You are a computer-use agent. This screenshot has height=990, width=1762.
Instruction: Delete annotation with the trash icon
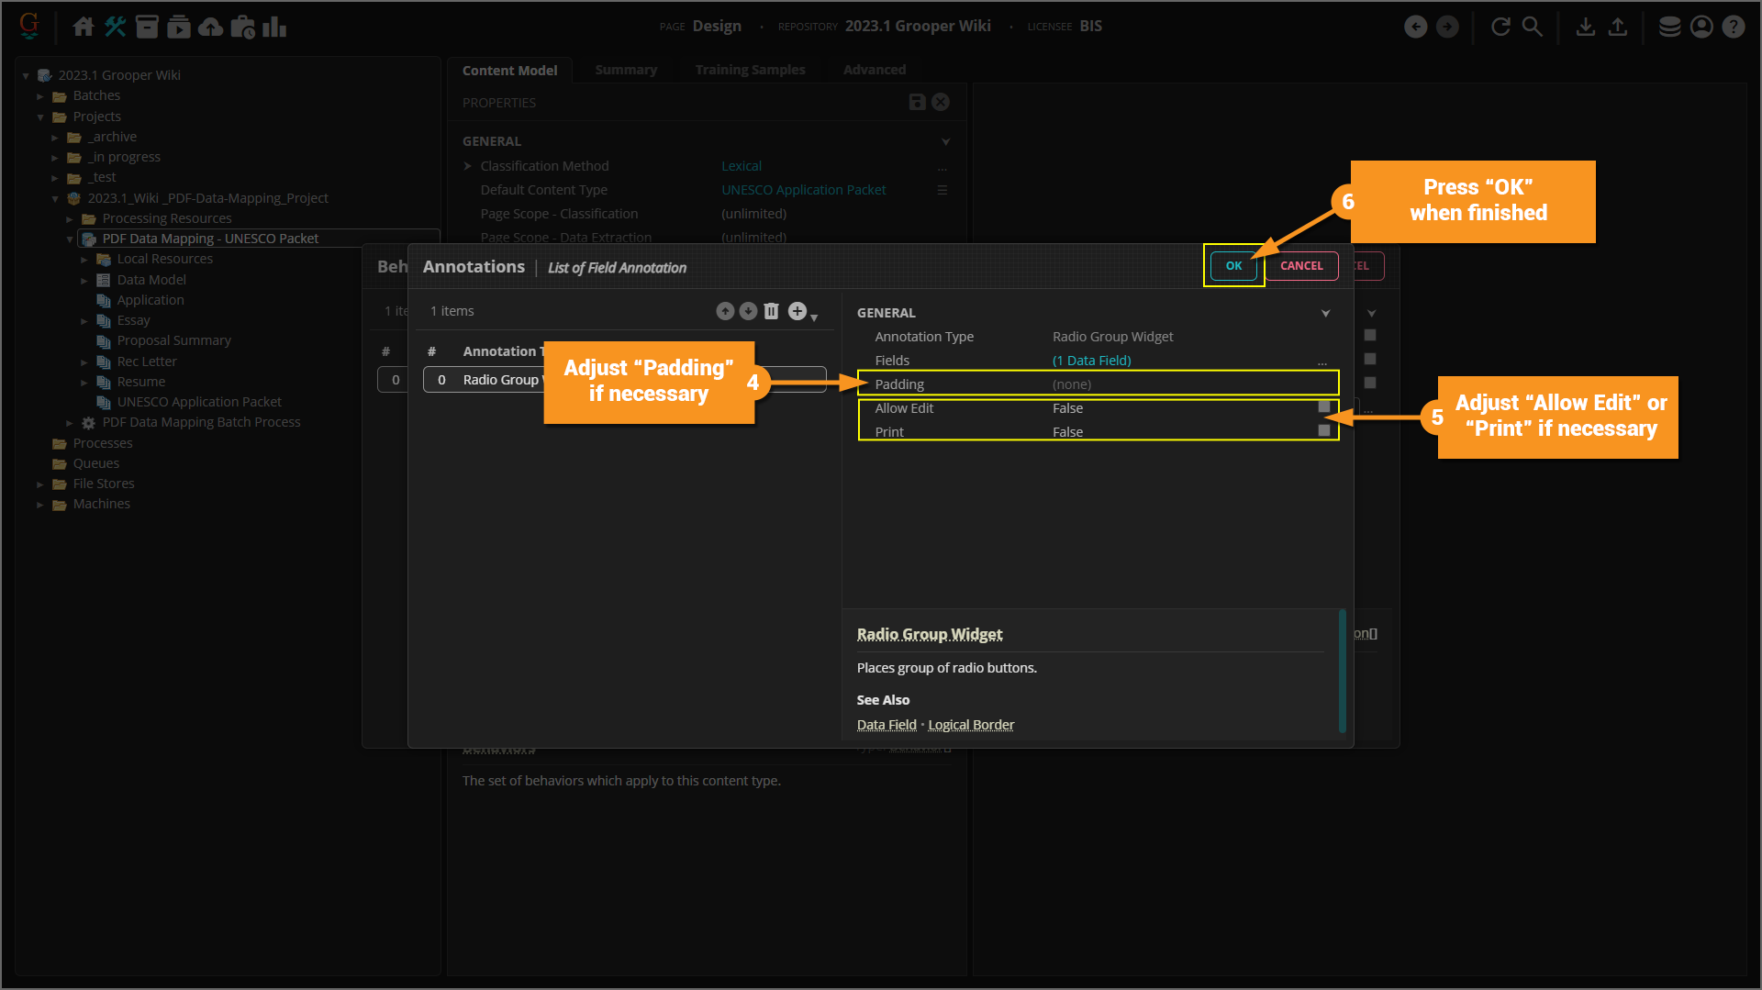[771, 312]
